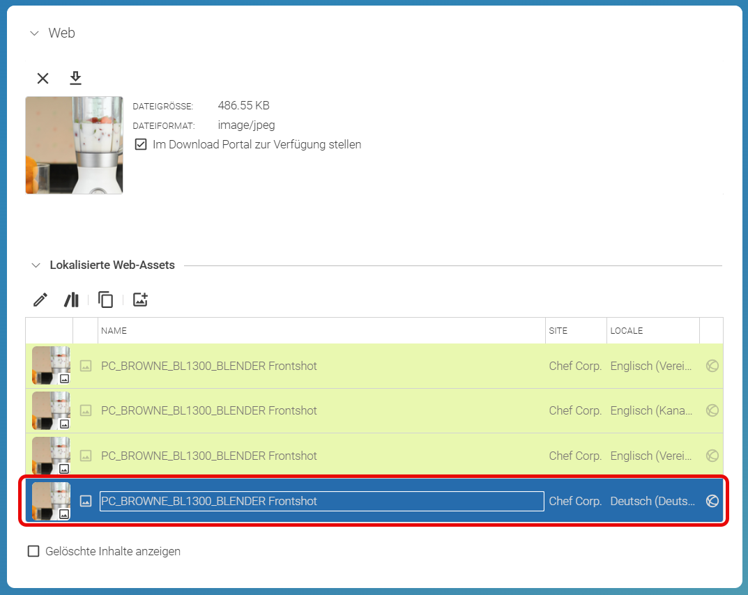748x595 pixels.
Task: Click the image type icon in selected row
Action: (86, 501)
